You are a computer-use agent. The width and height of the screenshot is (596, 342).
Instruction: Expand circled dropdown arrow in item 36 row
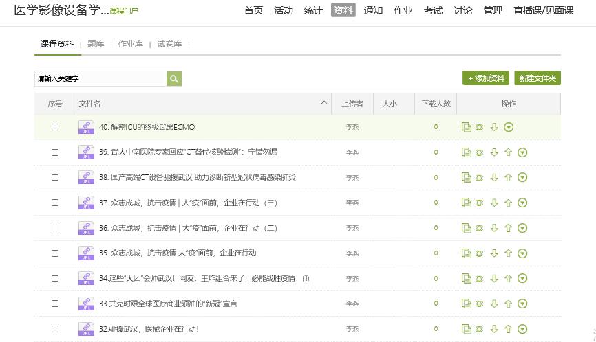(522, 228)
